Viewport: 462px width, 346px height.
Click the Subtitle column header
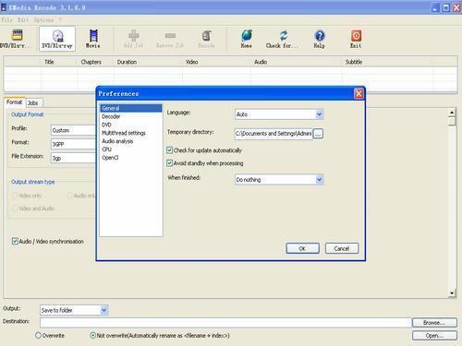[387, 62]
